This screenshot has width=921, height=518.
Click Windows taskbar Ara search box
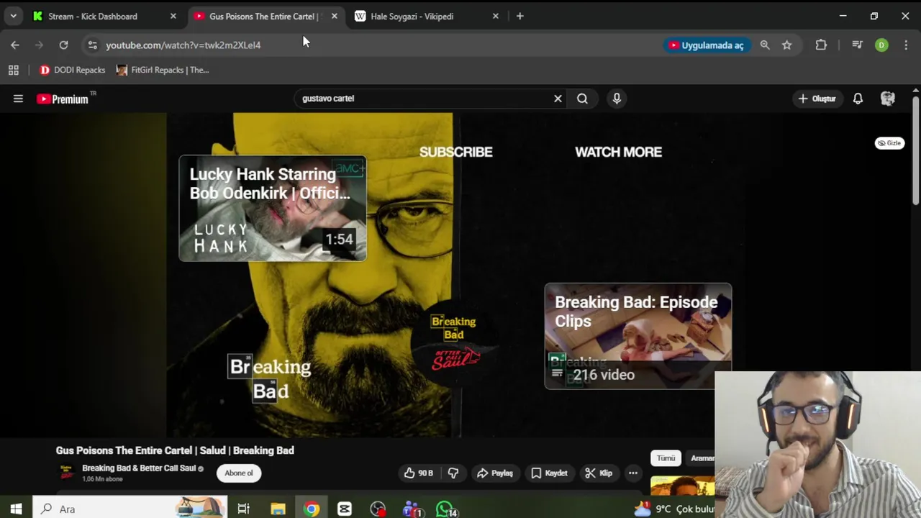[130, 509]
